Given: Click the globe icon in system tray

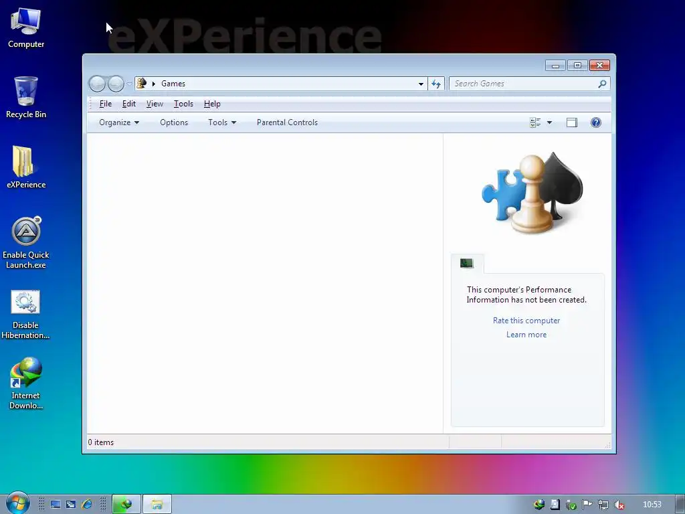Looking at the screenshot, I should (539, 505).
